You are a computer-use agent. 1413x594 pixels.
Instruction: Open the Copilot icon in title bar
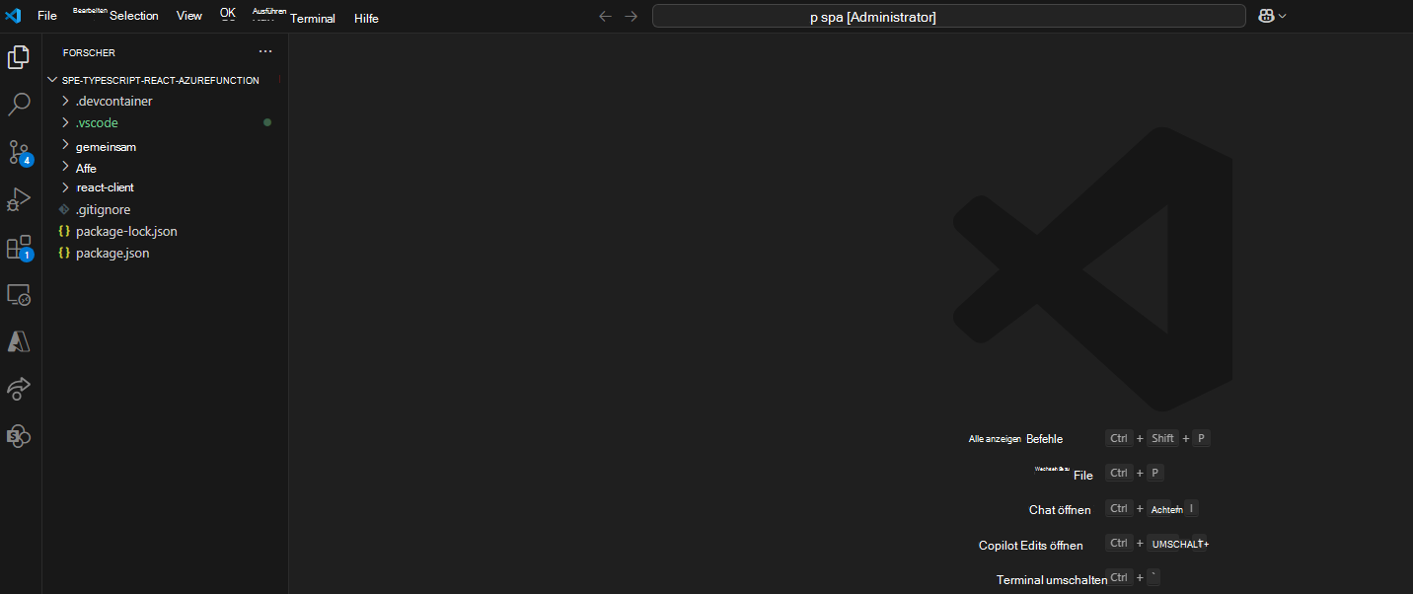click(x=1267, y=16)
